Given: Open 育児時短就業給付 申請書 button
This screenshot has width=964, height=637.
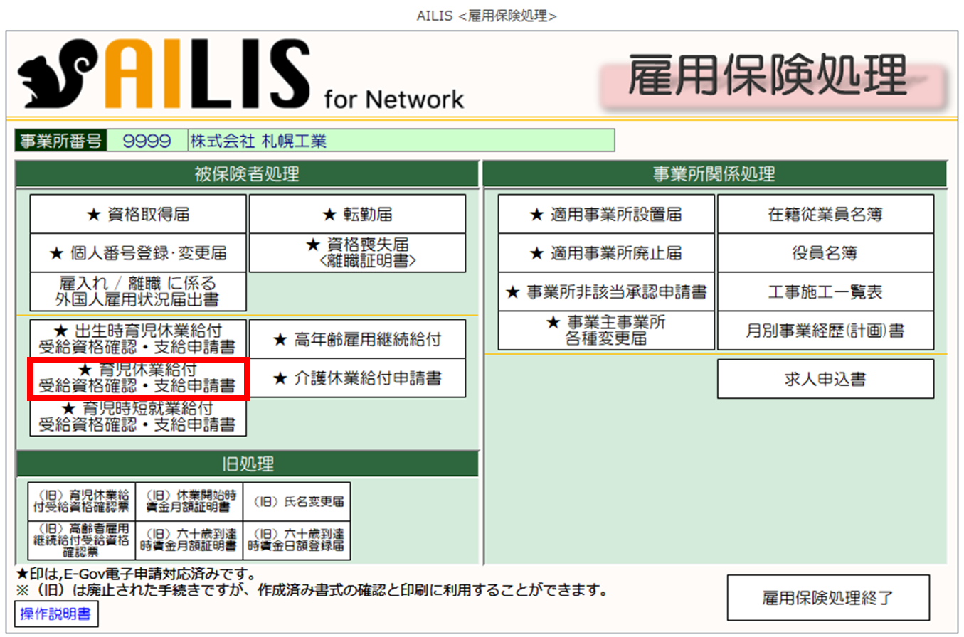Looking at the screenshot, I should point(138,417).
